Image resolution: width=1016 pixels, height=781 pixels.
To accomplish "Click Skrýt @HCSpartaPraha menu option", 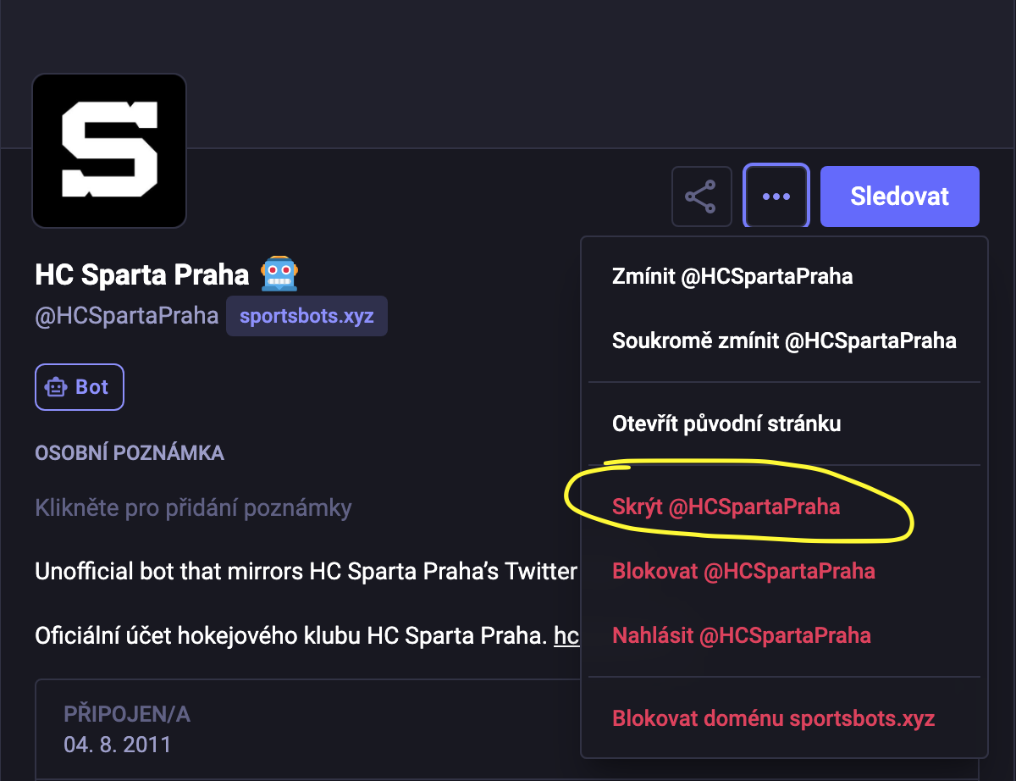I will [x=726, y=507].
